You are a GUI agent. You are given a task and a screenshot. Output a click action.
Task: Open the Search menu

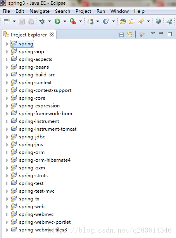[x=62, y=11]
